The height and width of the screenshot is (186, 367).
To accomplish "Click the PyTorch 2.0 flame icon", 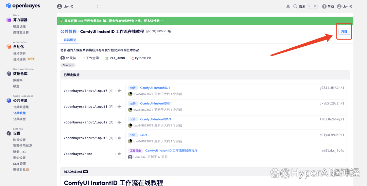I will coord(133,58).
